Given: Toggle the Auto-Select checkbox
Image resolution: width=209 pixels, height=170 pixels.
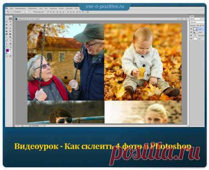Looking at the screenshot, I should coord(14,12).
